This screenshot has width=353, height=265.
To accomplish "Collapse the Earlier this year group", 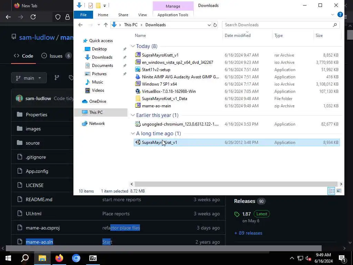I will coord(133,115).
